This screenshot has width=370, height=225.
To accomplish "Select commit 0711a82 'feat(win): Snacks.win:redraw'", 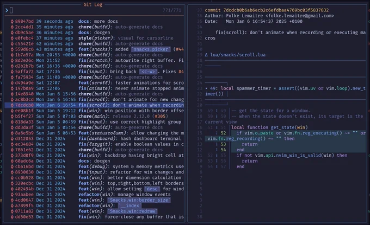I will [x=94, y=211].
